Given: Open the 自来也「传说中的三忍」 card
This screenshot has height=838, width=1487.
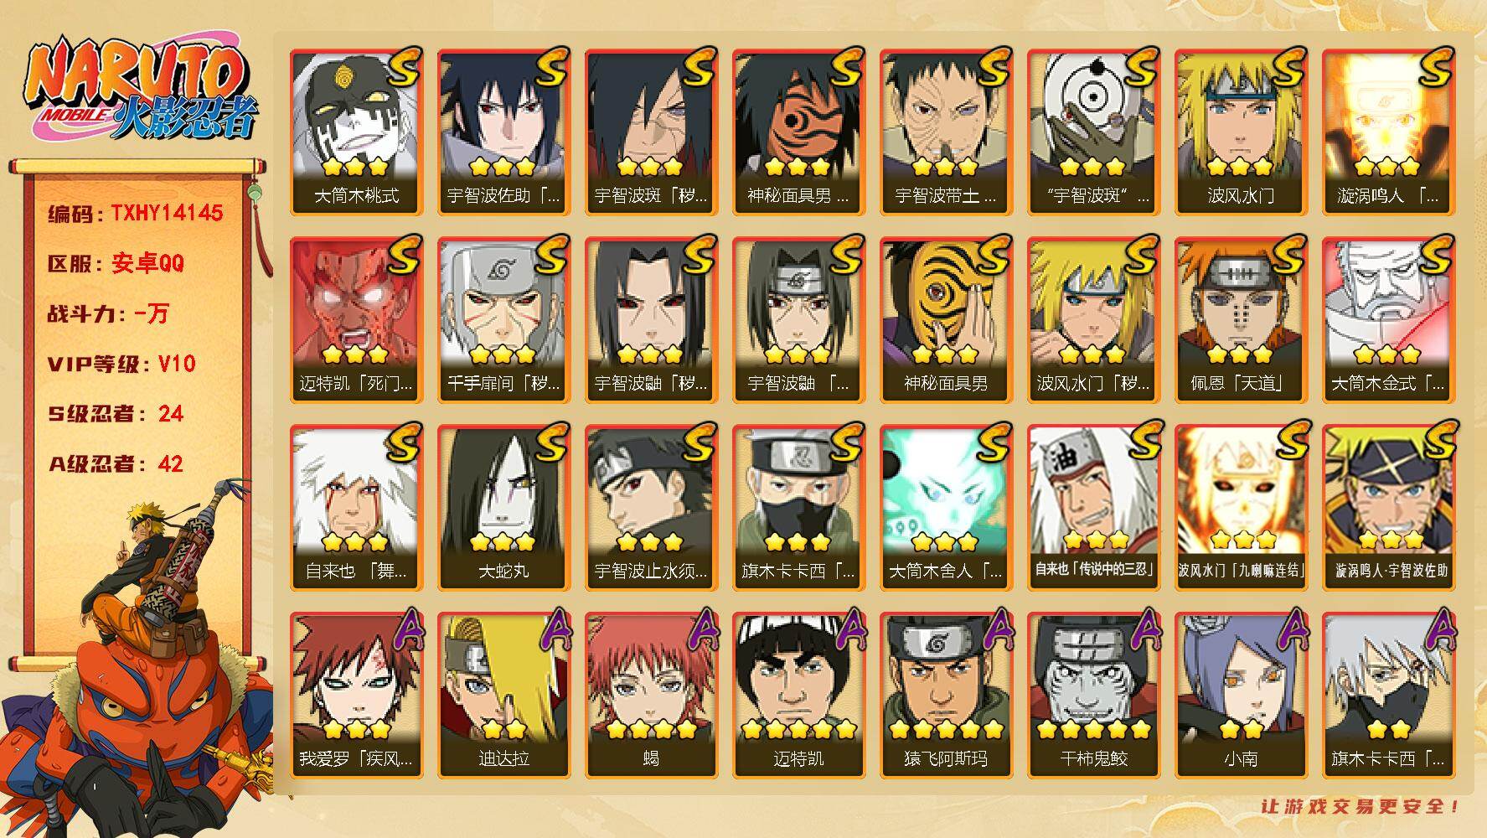Looking at the screenshot, I should (1093, 508).
